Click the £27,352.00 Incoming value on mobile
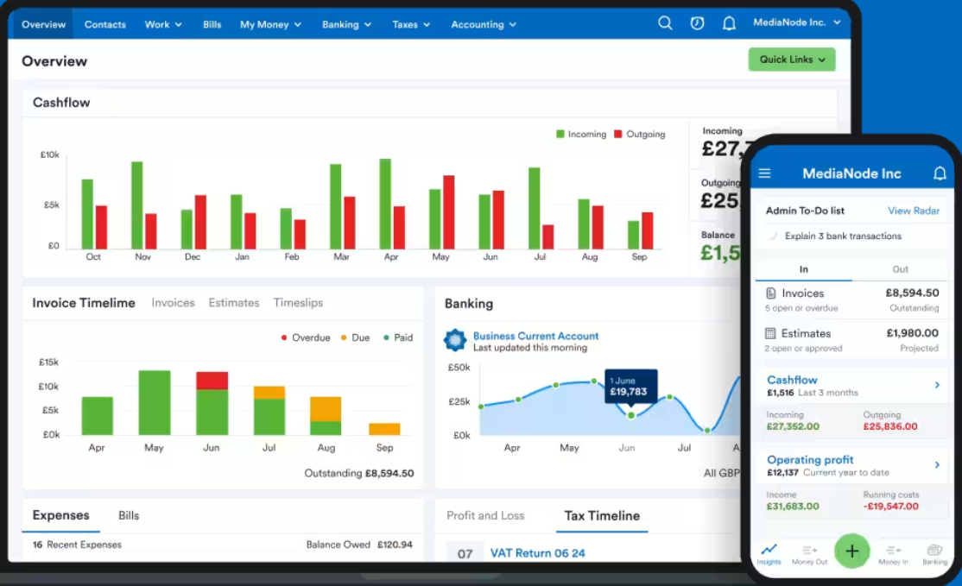Viewport: 962px width, 586px height. (x=793, y=426)
